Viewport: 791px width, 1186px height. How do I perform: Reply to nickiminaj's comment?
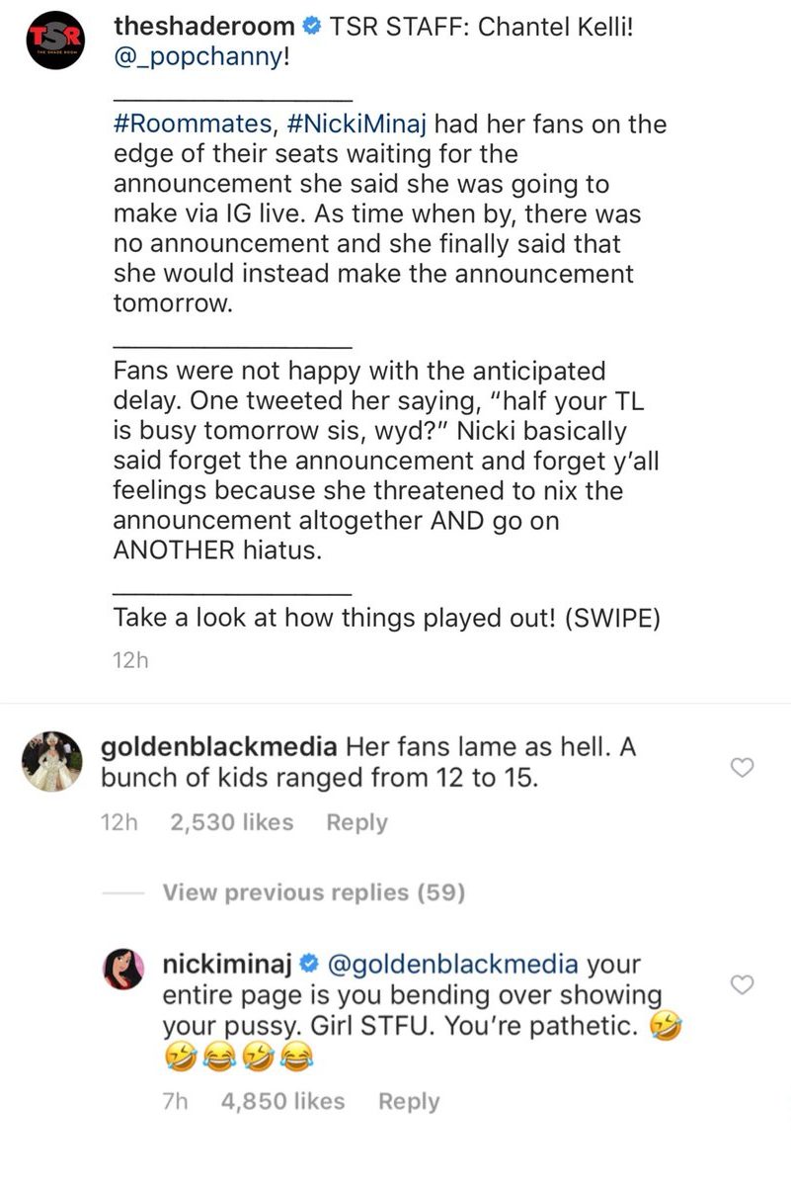pos(409,1100)
